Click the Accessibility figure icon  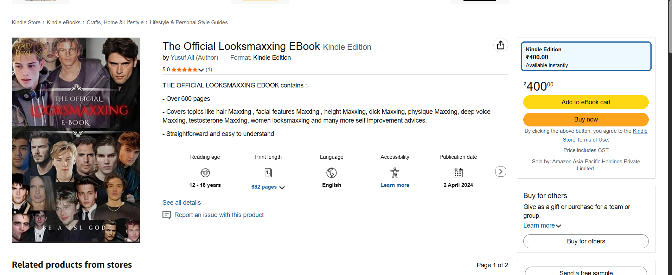click(395, 172)
